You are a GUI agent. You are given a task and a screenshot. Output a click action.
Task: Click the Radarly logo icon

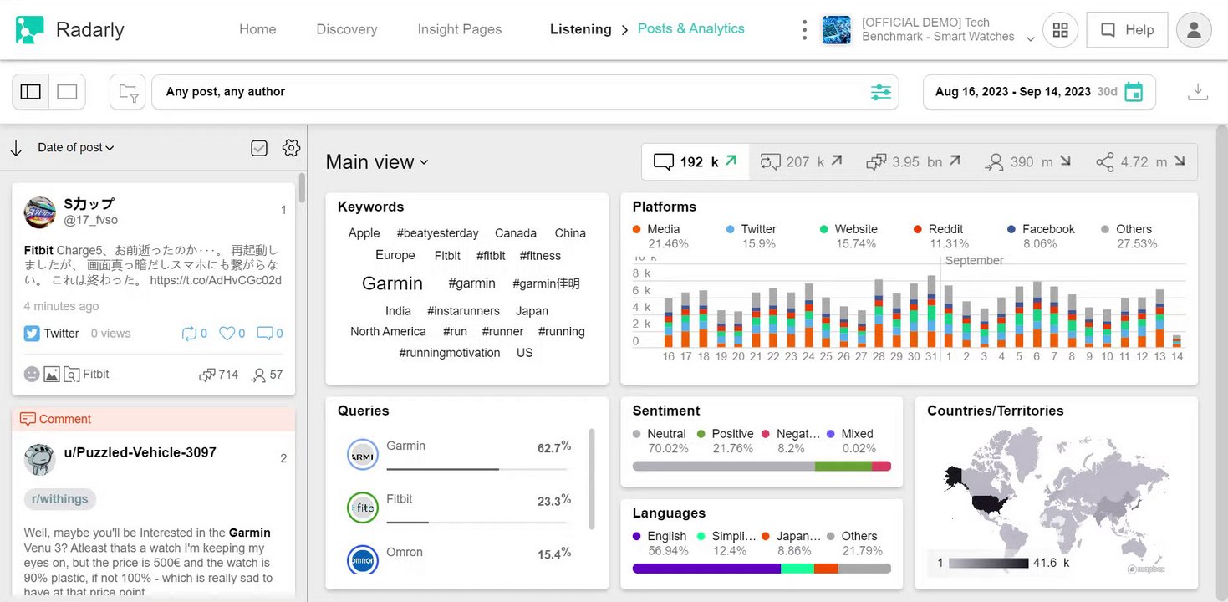[30, 30]
